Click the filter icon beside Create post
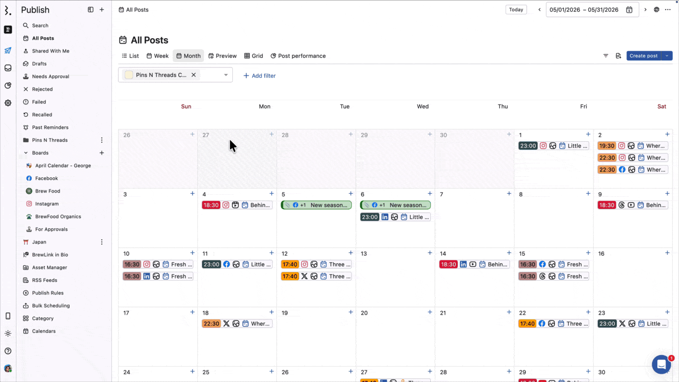 pos(606,56)
